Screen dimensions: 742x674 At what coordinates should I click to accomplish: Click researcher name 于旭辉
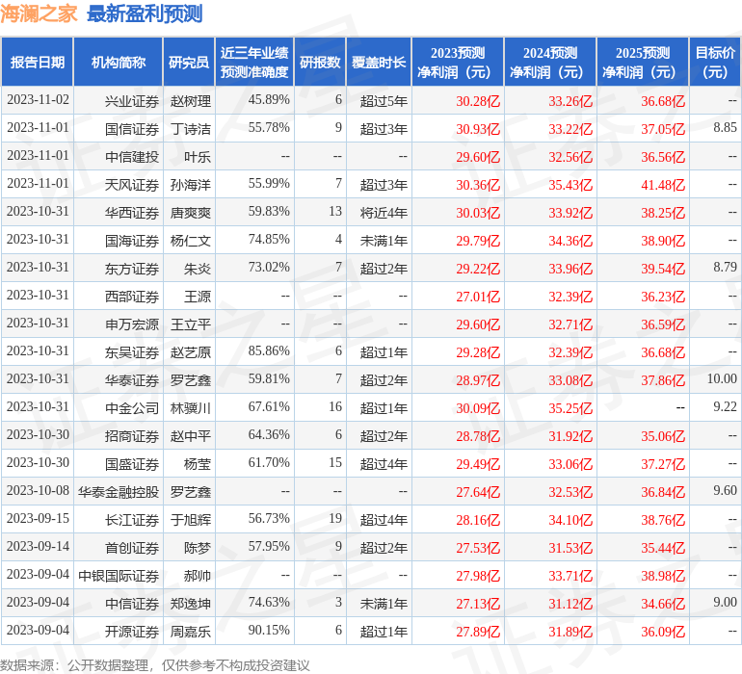tap(190, 519)
